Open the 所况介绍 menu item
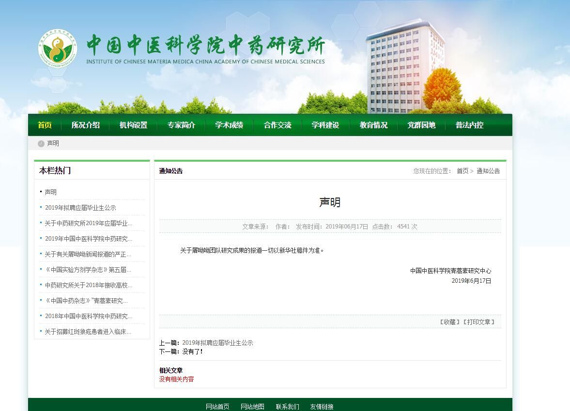 point(85,125)
